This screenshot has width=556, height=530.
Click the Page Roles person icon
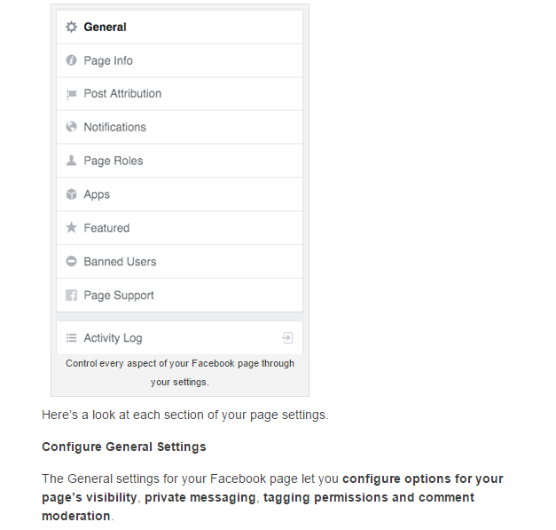coord(72,161)
